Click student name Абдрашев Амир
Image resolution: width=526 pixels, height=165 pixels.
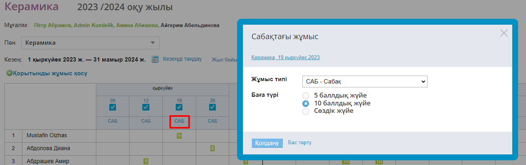(x=48, y=161)
